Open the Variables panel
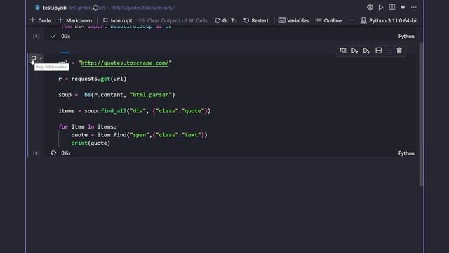Screen dimensions: 449x253 pyautogui.click(x=293, y=20)
